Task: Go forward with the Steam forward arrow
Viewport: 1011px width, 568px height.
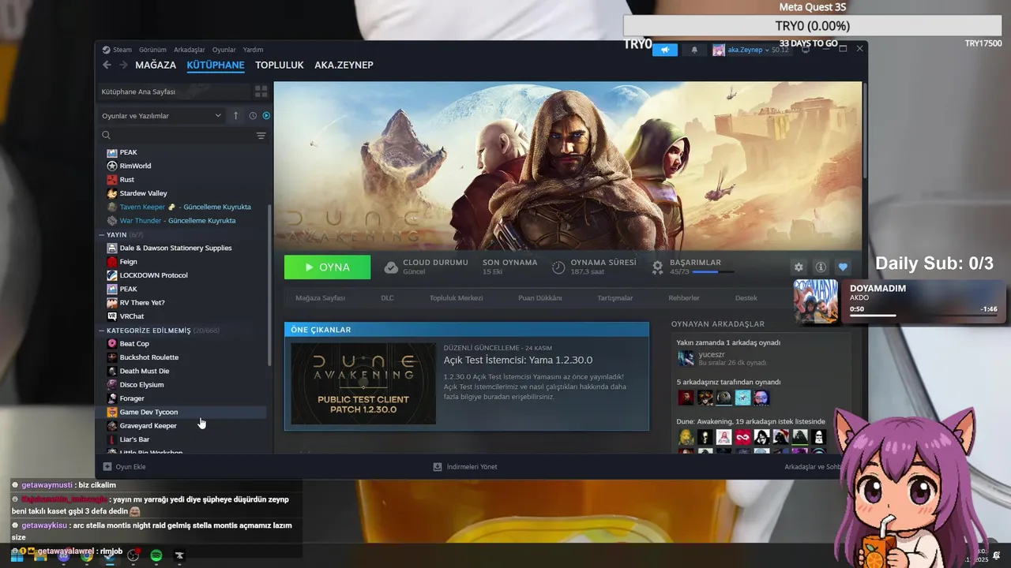Action: 122,65
